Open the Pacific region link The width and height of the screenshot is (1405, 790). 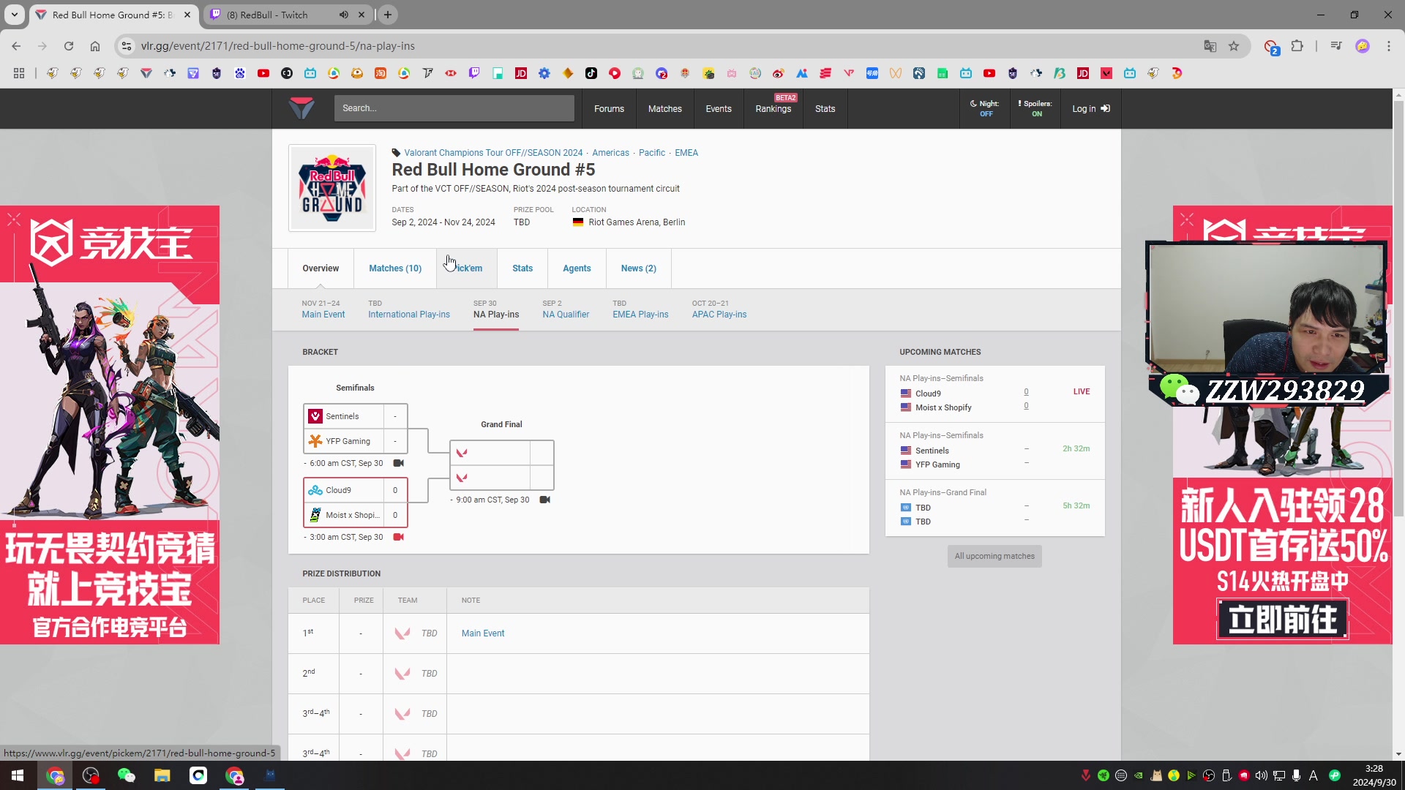pos(651,153)
